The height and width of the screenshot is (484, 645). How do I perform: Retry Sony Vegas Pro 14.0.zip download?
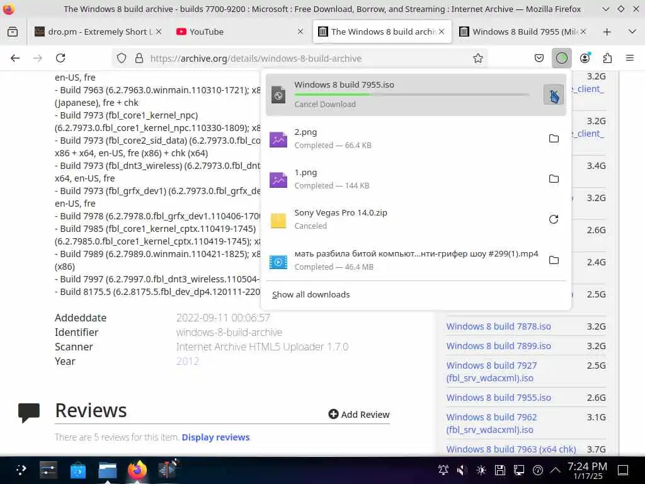click(x=554, y=219)
